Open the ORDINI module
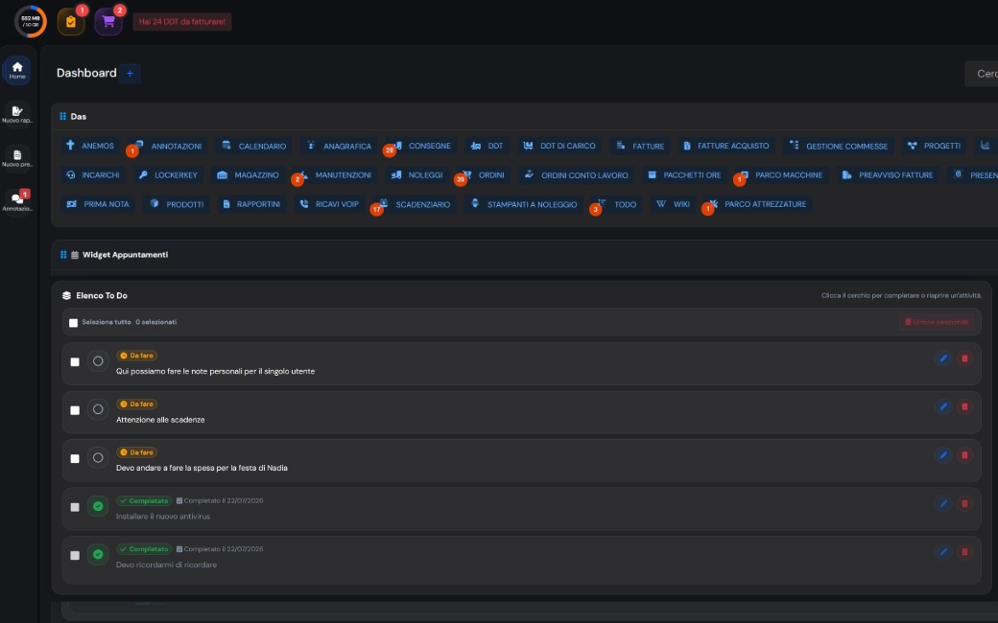 point(484,174)
